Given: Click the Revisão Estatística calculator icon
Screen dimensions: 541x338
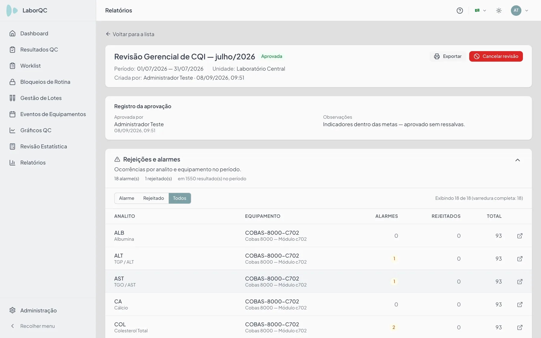Looking at the screenshot, I should pyautogui.click(x=12, y=146).
